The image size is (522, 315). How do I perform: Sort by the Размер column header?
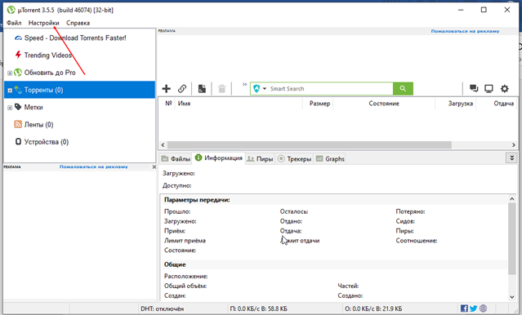tap(319, 104)
